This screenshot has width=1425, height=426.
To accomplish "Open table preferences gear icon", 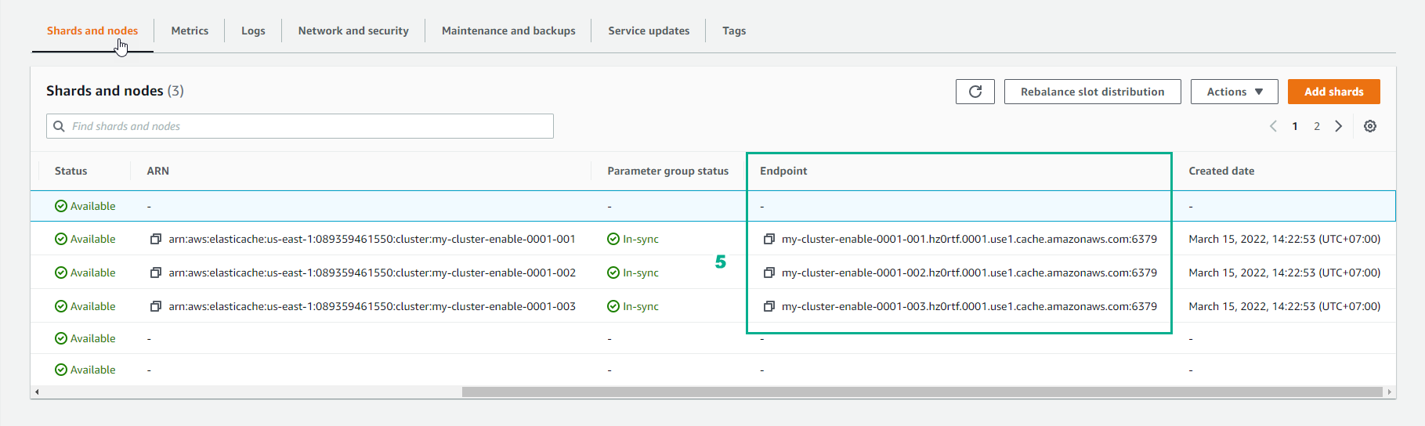I will pyautogui.click(x=1370, y=126).
